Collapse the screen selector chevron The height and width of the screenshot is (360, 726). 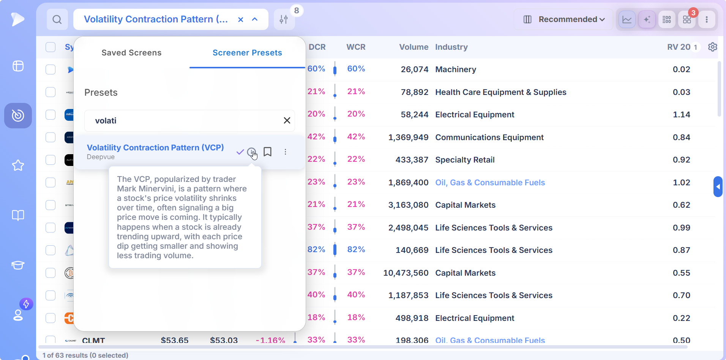pyautogui.click(x=255, y=19)
